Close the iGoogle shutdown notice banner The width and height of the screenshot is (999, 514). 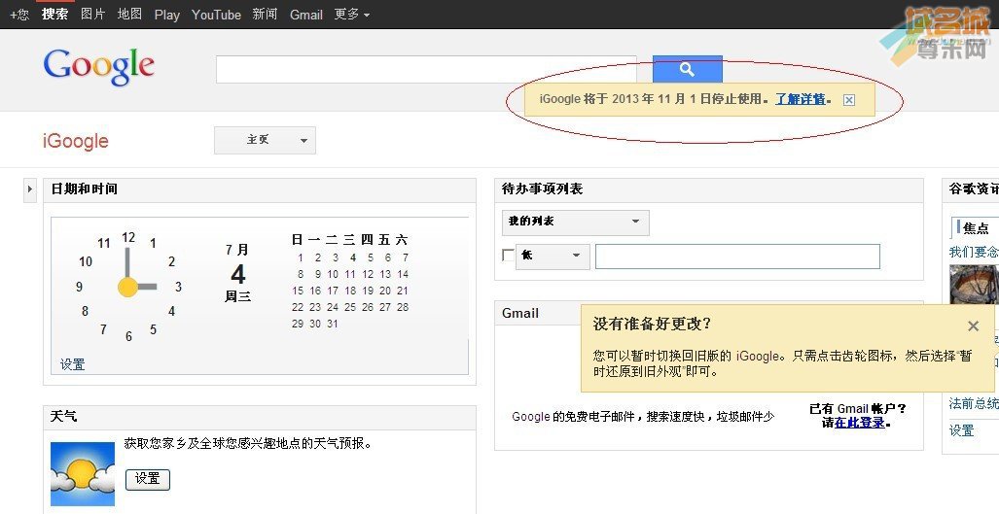(848, 100)
